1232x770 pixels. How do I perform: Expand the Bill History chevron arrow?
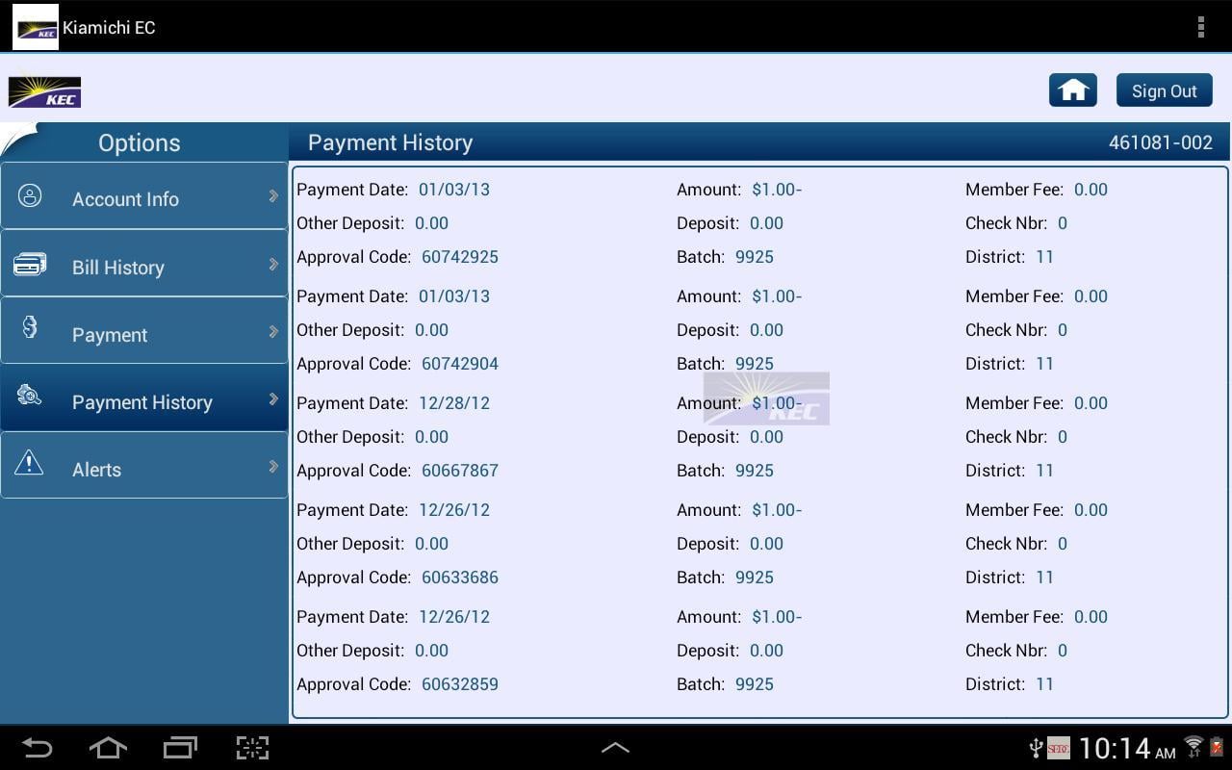pyautogui.click(x=273, y=264)
